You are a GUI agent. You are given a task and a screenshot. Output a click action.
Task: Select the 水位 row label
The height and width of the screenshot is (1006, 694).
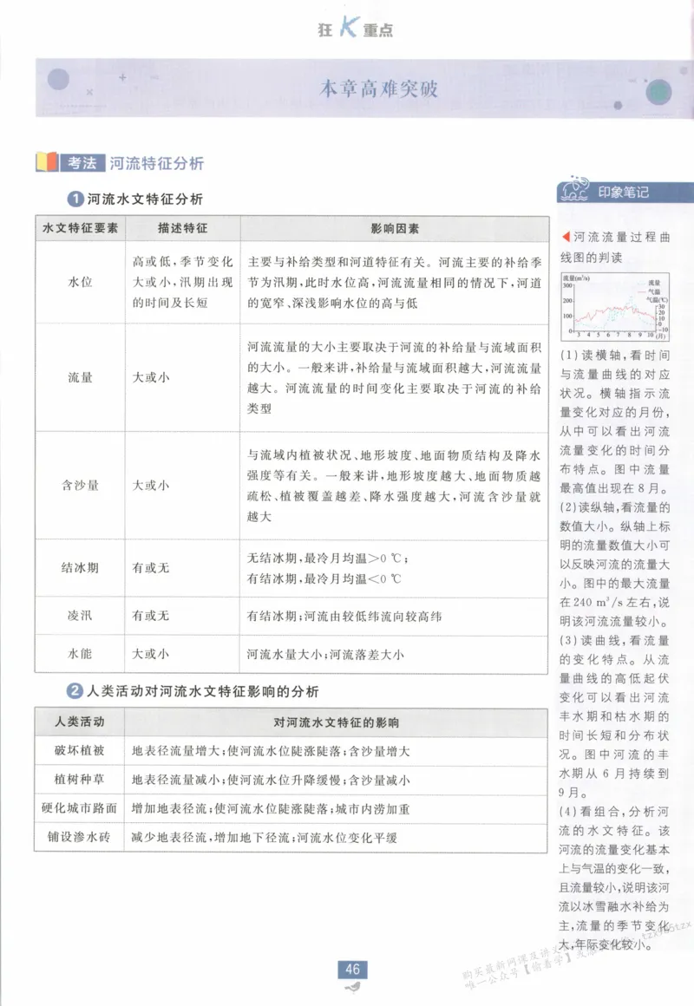point(81,283)
